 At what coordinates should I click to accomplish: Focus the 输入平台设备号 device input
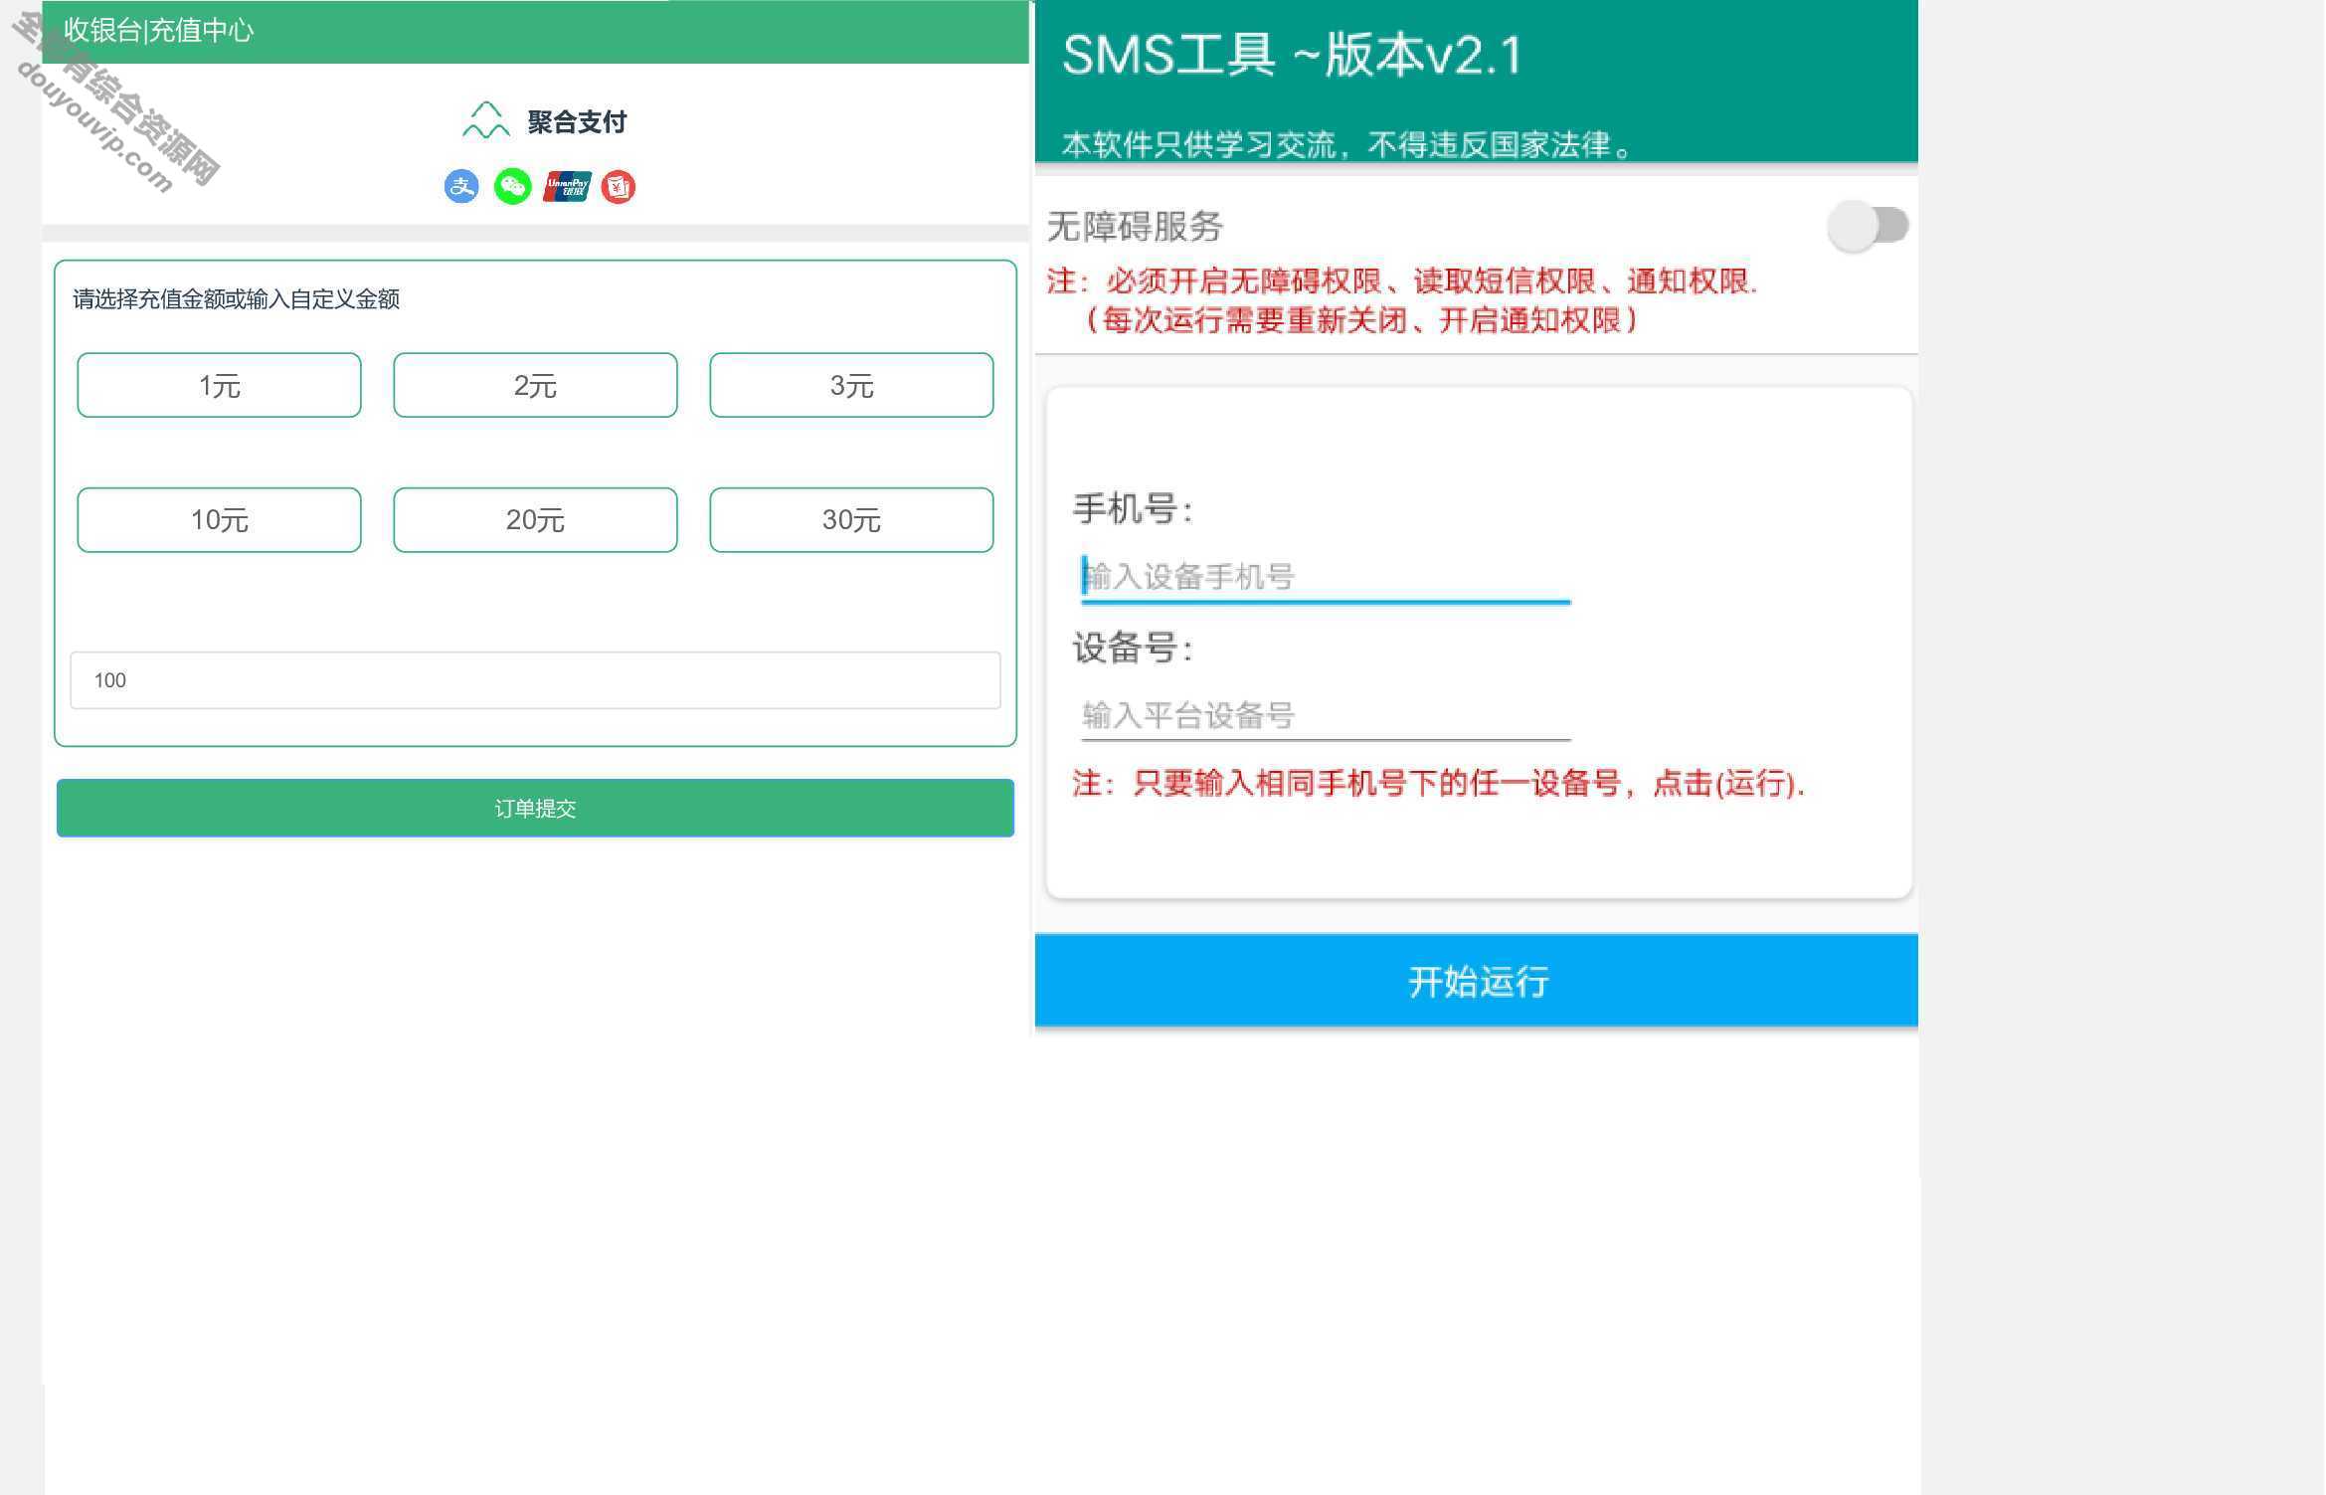click(x=1326, y=715)
